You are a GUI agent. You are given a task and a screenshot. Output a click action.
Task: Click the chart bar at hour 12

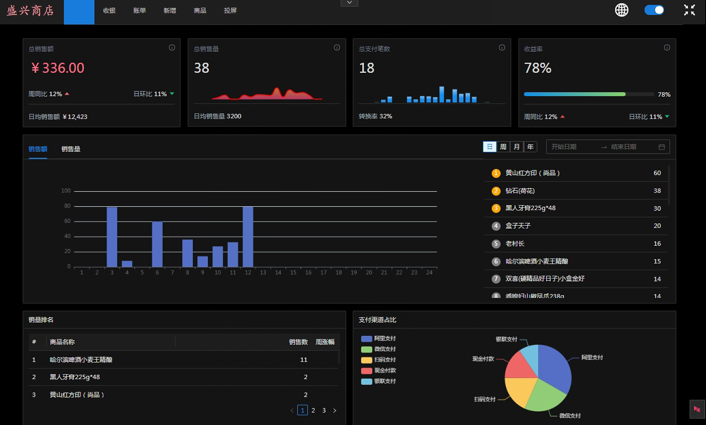click(248, 237)
